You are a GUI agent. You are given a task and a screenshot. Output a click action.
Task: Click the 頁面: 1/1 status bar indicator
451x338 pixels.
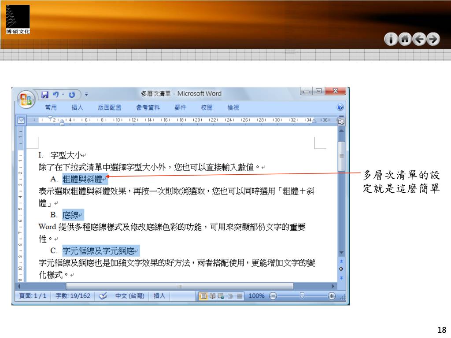point(33,296)
